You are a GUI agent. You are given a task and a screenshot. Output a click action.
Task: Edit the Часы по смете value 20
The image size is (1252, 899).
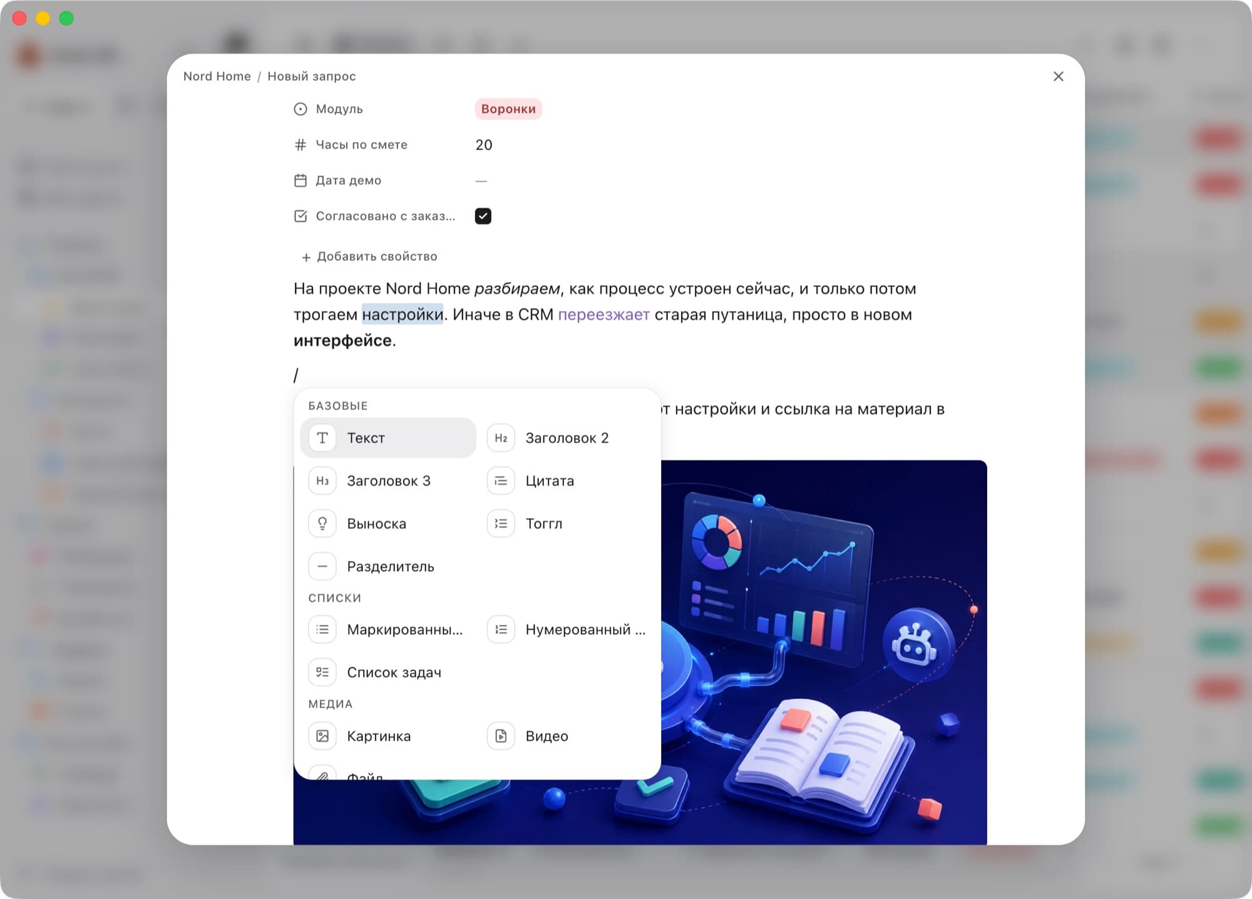(x=484, y=145)
